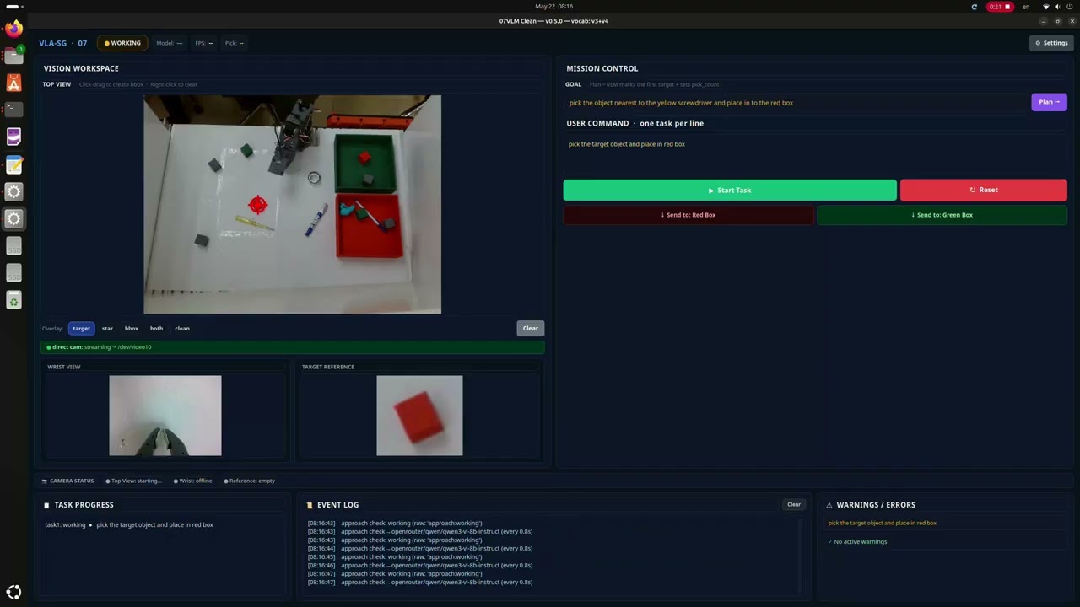Viewport: 1080px width, 607px height.
Task: Click the volume speaker icon
Action: pyautogui.click(x=1057, y=7)
